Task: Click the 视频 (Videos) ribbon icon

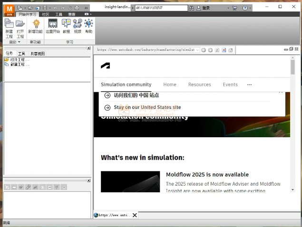Action: click(x=78, y=26)
